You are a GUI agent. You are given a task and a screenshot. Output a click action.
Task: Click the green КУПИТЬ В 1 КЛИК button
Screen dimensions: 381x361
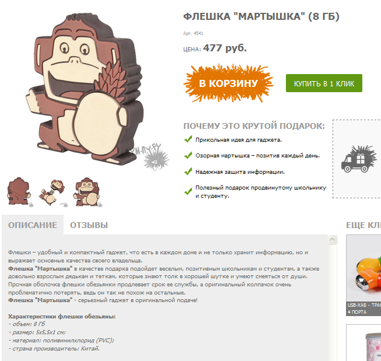click(x=324, y=83)
